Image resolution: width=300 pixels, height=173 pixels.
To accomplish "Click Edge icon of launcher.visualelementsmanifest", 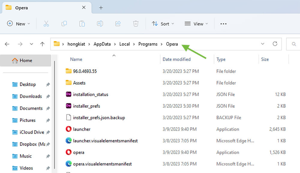I will pos(68,141).
